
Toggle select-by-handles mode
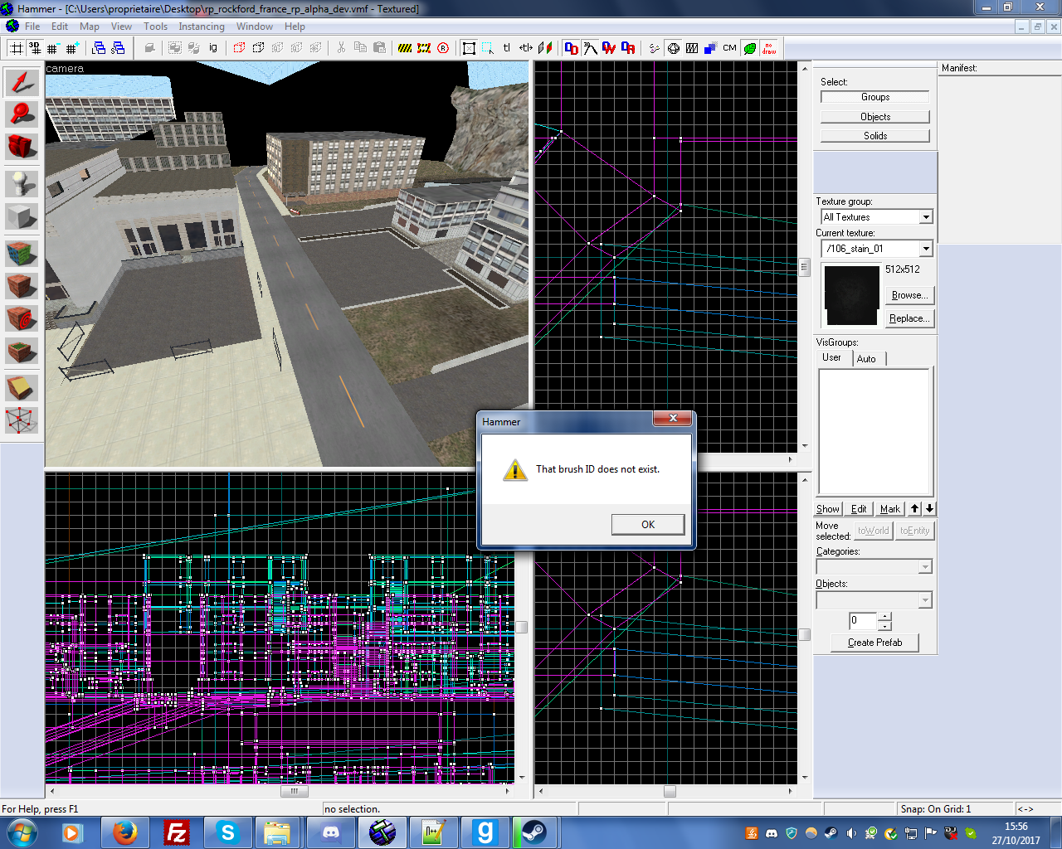(x=469, y=48)
